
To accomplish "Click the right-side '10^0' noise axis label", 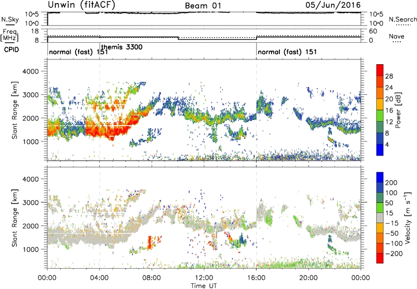I will pos(376,23).
